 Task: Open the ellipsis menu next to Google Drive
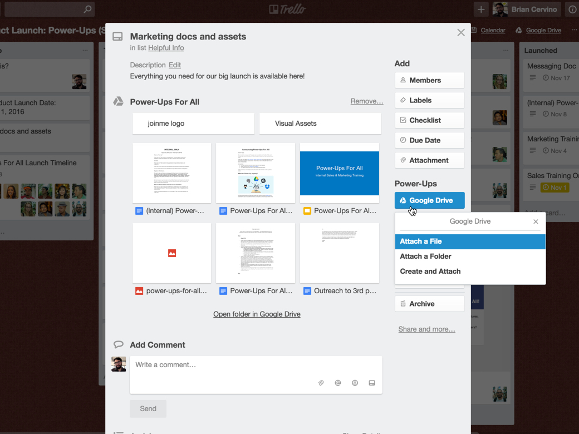point(574,30)
